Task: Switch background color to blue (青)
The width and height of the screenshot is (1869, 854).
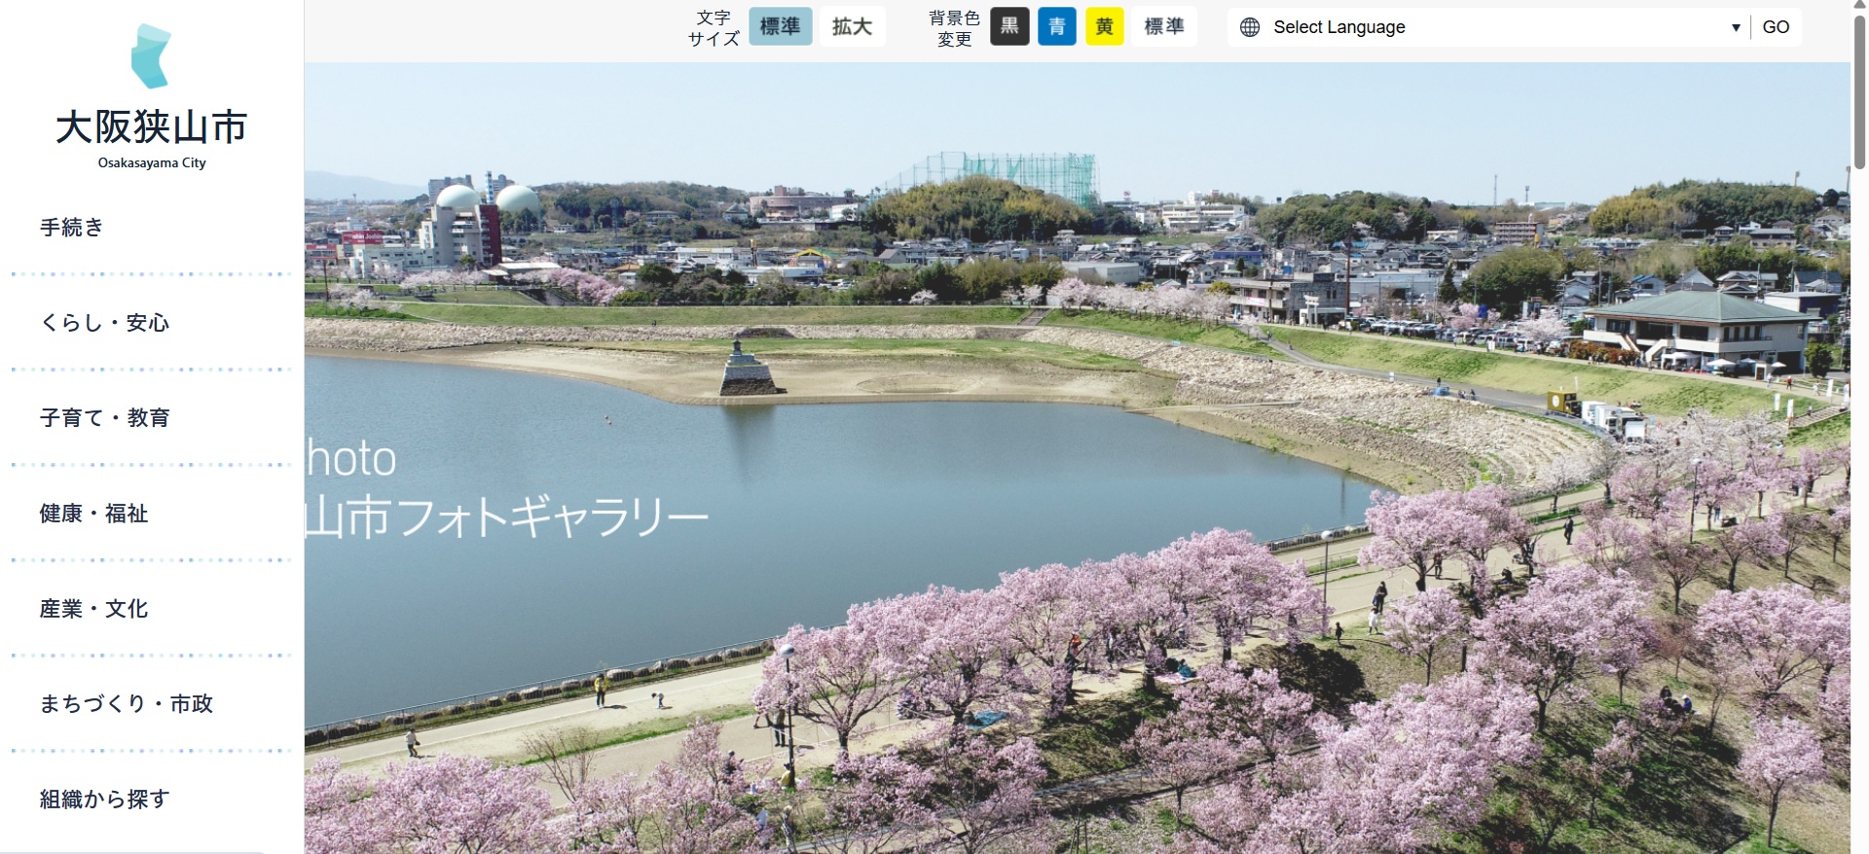Action: click(1057, 26)
